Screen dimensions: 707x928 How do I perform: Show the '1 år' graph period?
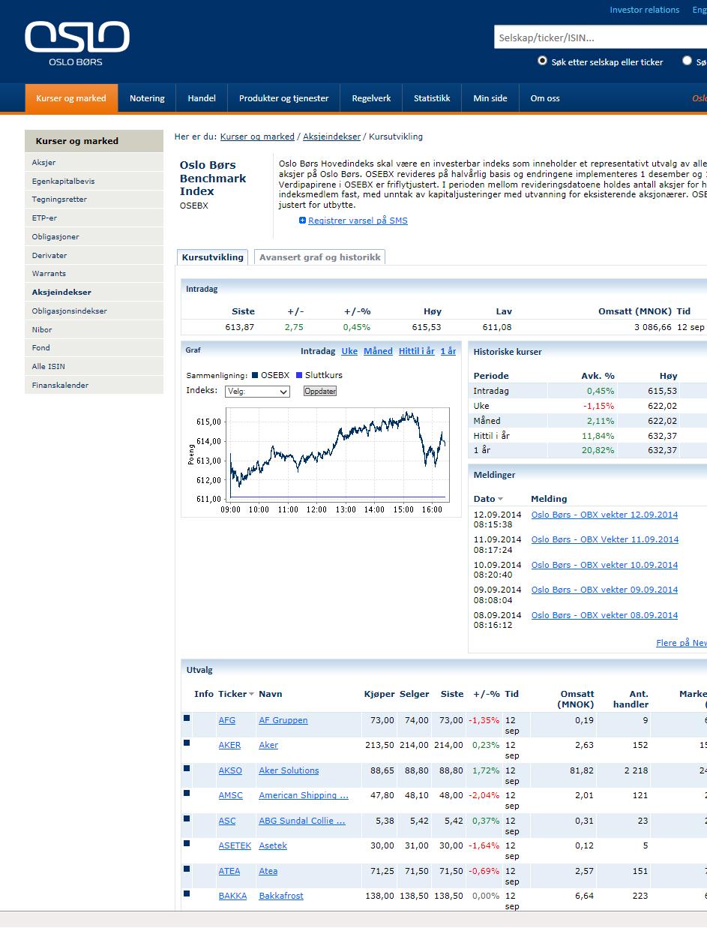(448, 351)
